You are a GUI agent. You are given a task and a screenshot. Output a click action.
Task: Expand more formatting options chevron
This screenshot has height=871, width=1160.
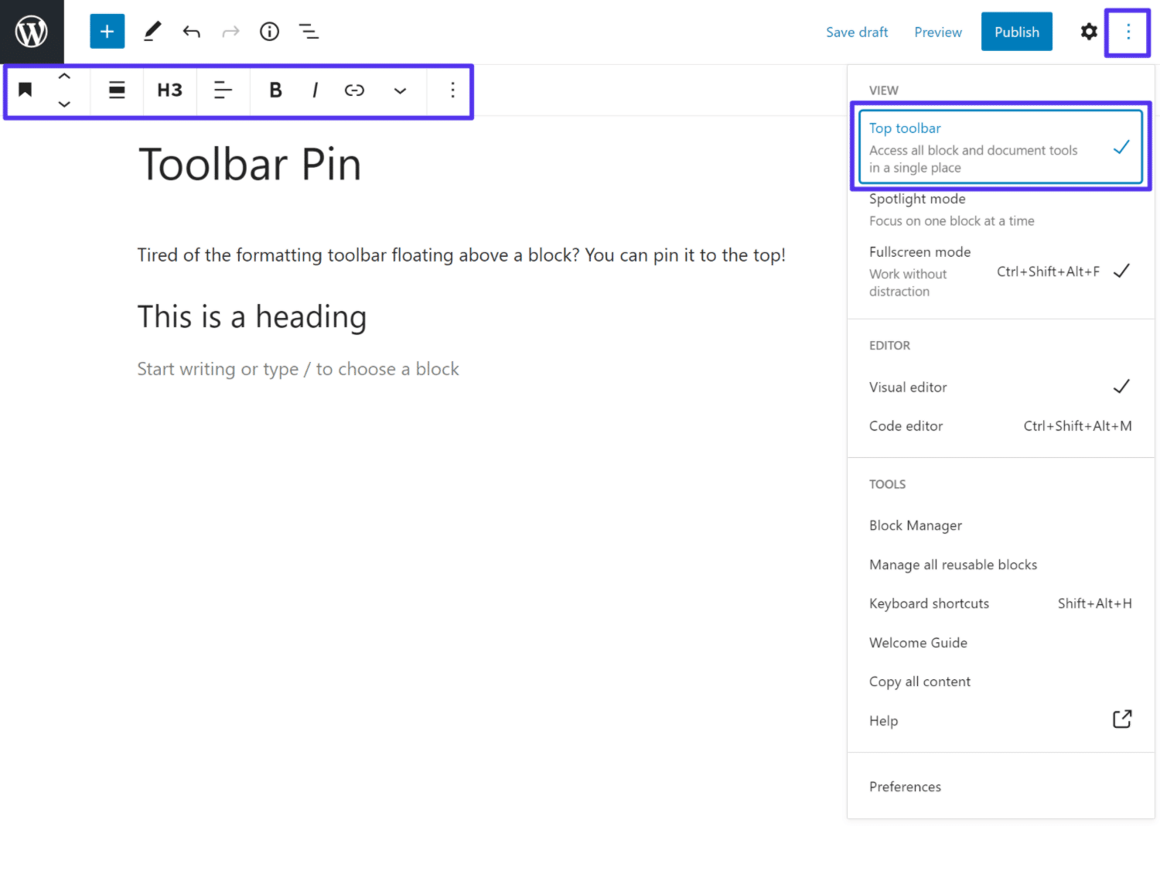tap(400, 91)
